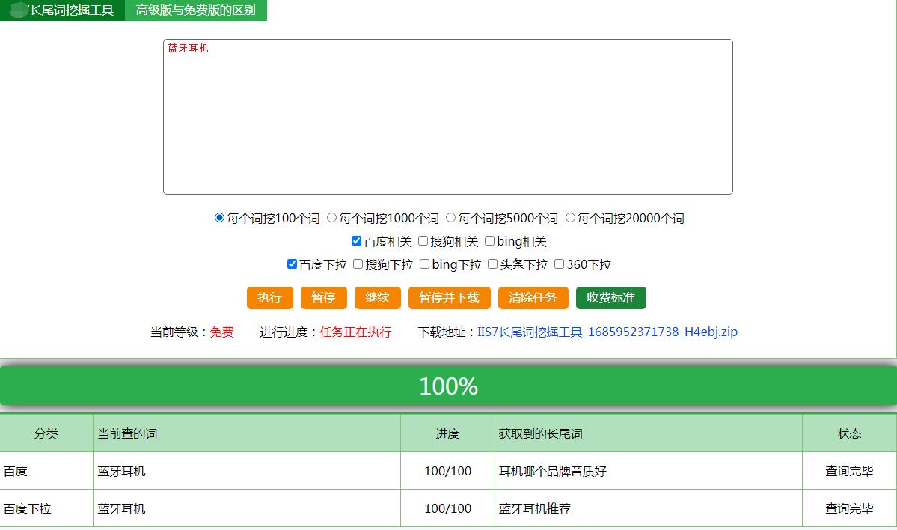The width and height of the screenshot is (897, 530).
Task: Enable the 头条下拉 checkbox
Action: 492,264
